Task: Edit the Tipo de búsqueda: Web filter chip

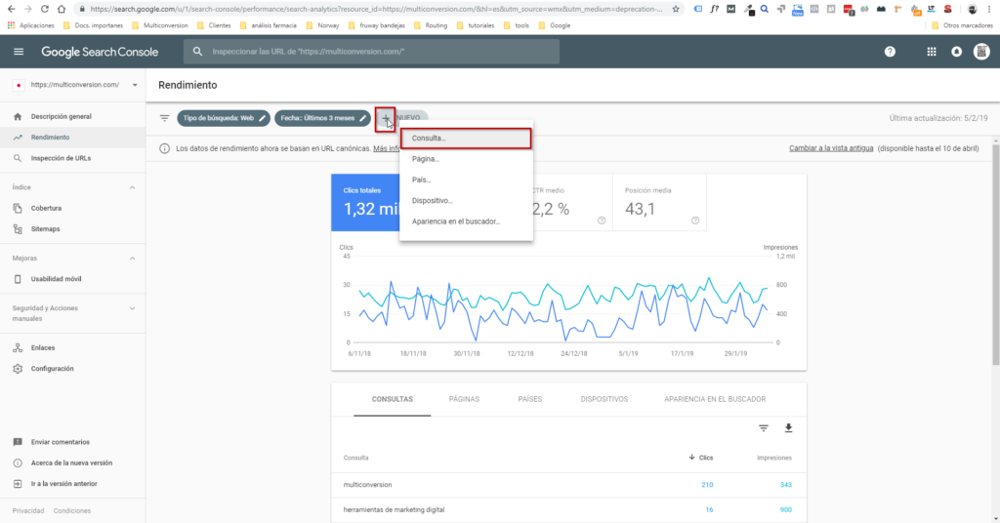Action: coord(224,118)
